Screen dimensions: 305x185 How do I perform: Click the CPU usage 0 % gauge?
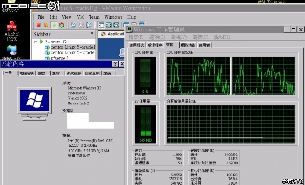point(145,76)
